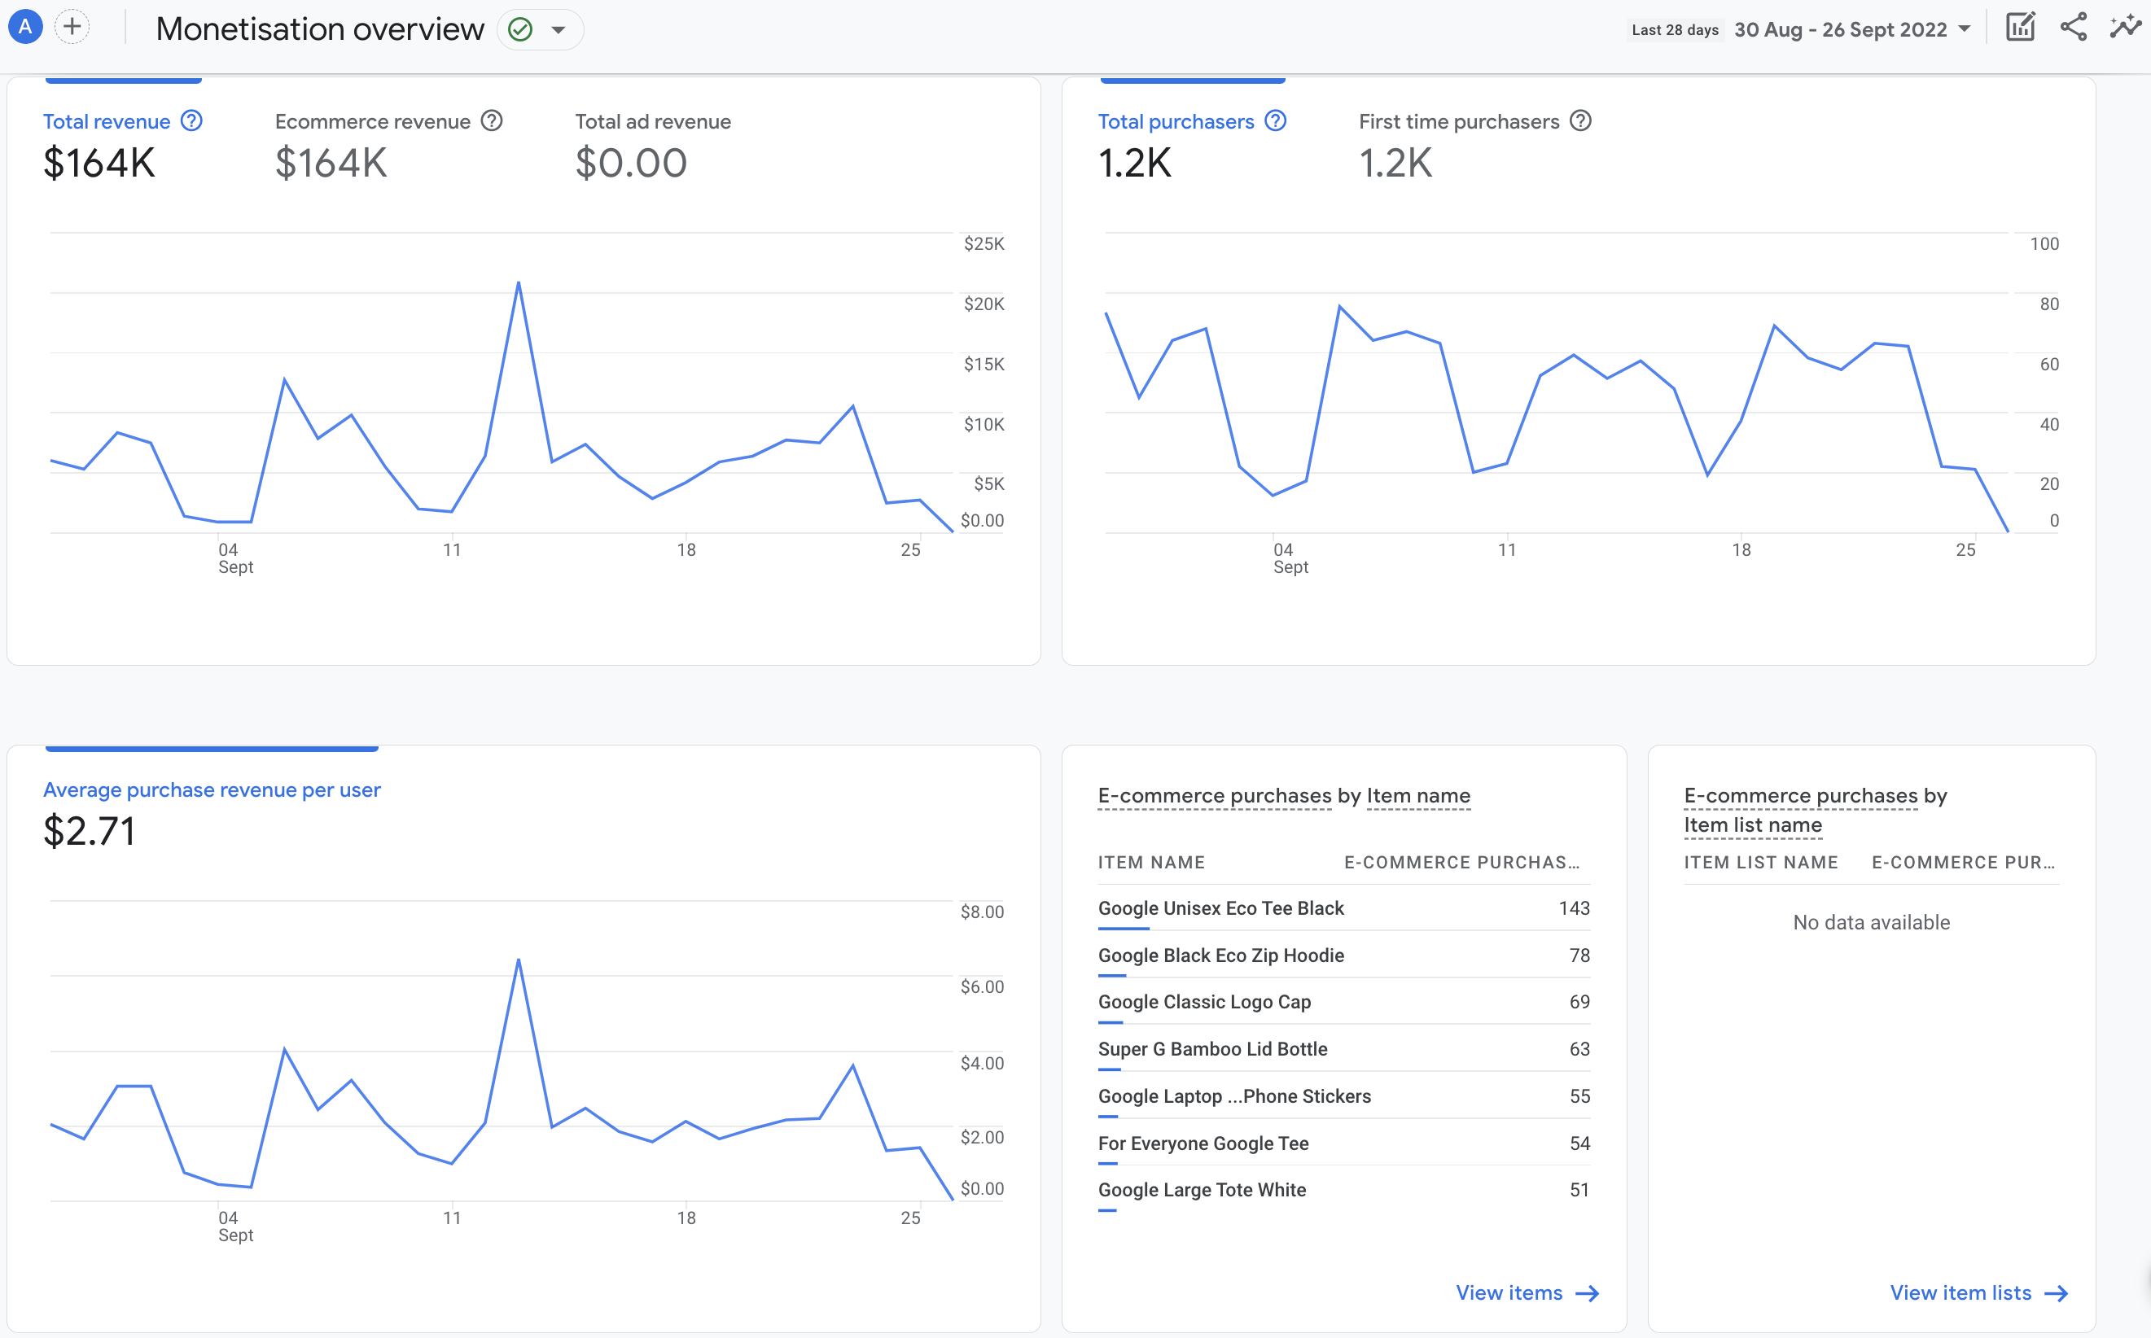
Task: Show help for Total revenue
Action: [191, 120]
